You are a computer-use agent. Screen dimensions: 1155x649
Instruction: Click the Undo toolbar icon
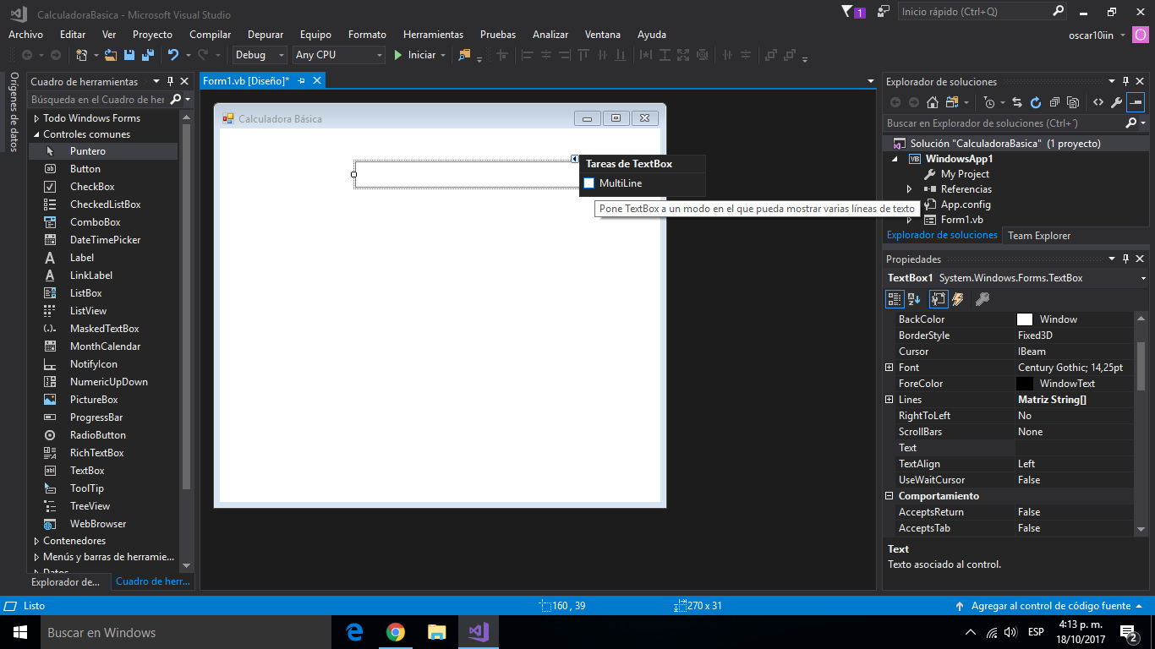tap(173, 55)
